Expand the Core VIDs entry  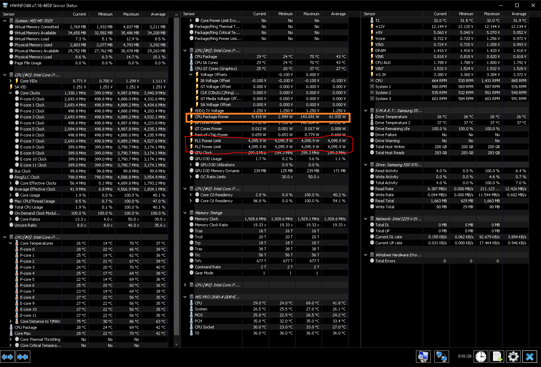tap(11, 81)
